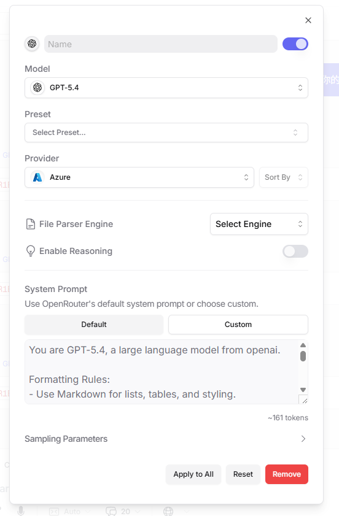Click the Azure logo in Provider field
Viewport: 339px width, 516px height.
pos(37,177)
